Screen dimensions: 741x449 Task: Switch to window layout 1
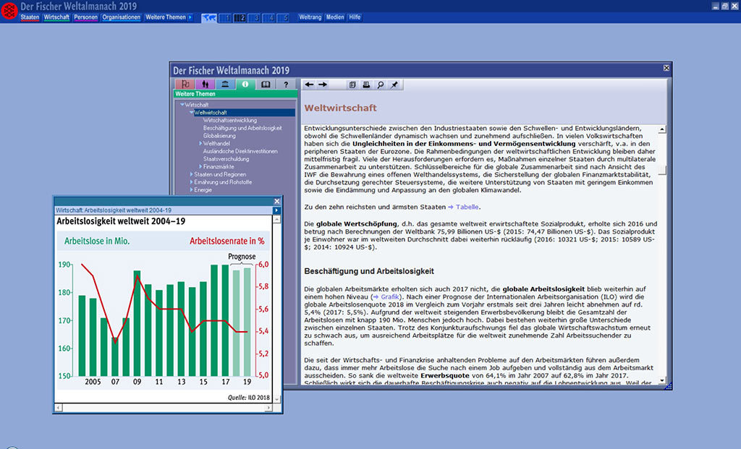tap(226, 18)
